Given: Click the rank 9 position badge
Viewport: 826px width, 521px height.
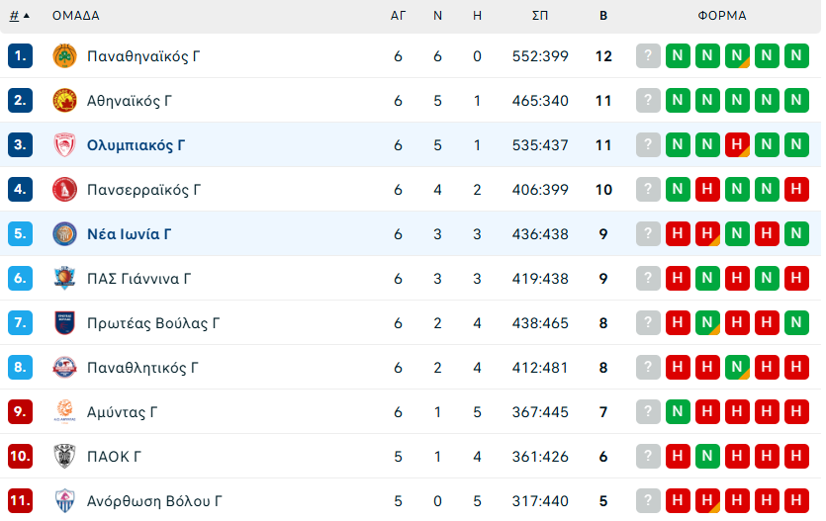Looking at the screenshot, I should [21, 412].
